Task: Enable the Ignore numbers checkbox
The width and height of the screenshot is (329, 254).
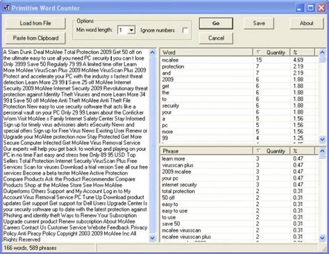Action: click(185, 31)
